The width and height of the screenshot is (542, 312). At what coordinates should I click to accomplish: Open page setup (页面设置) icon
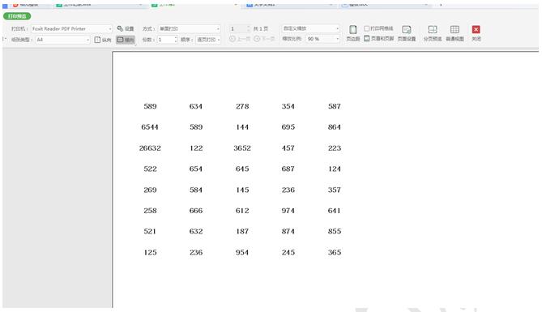click(407, 33)
